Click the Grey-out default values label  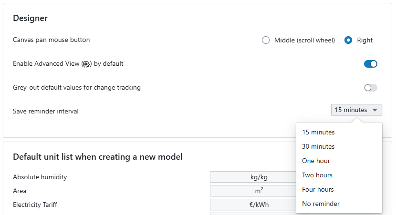pos(77,88)
